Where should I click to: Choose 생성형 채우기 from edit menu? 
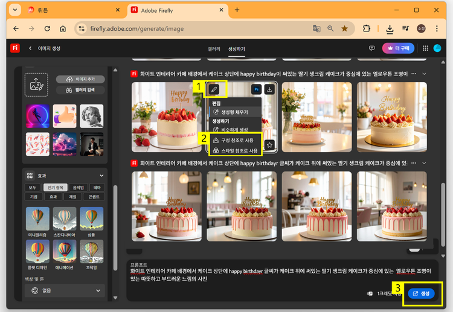point(234,112)
